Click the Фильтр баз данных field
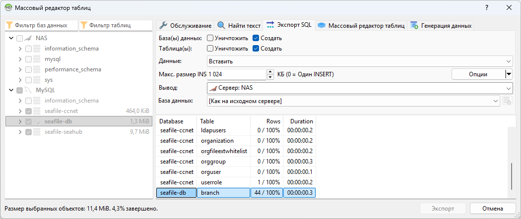Viewport: 521px width, 219px height. (x=42, y=25)
